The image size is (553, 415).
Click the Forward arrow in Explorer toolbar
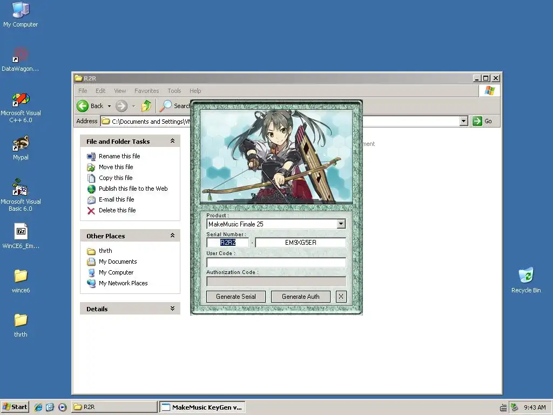tap(122, 106)
